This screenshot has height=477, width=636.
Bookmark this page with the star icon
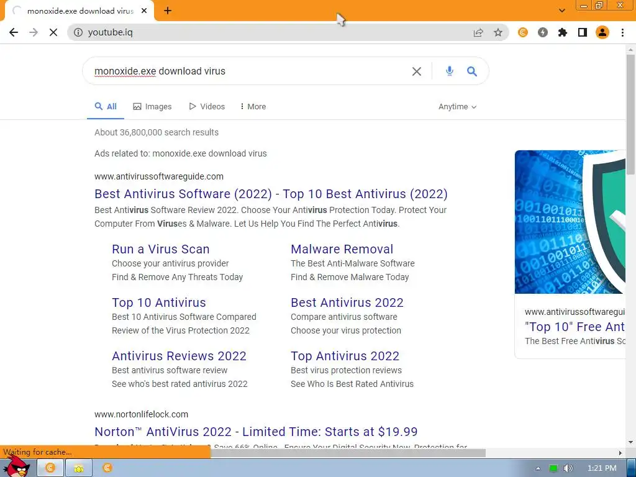tap(498, 32)
